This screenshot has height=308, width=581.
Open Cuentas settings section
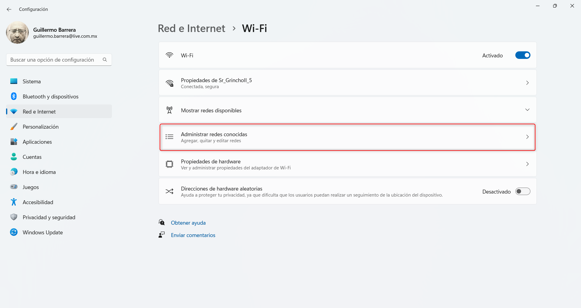(32, 157)
